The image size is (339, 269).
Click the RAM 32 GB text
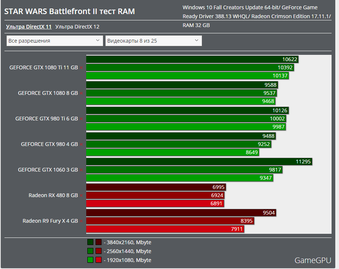click(196, 25)
